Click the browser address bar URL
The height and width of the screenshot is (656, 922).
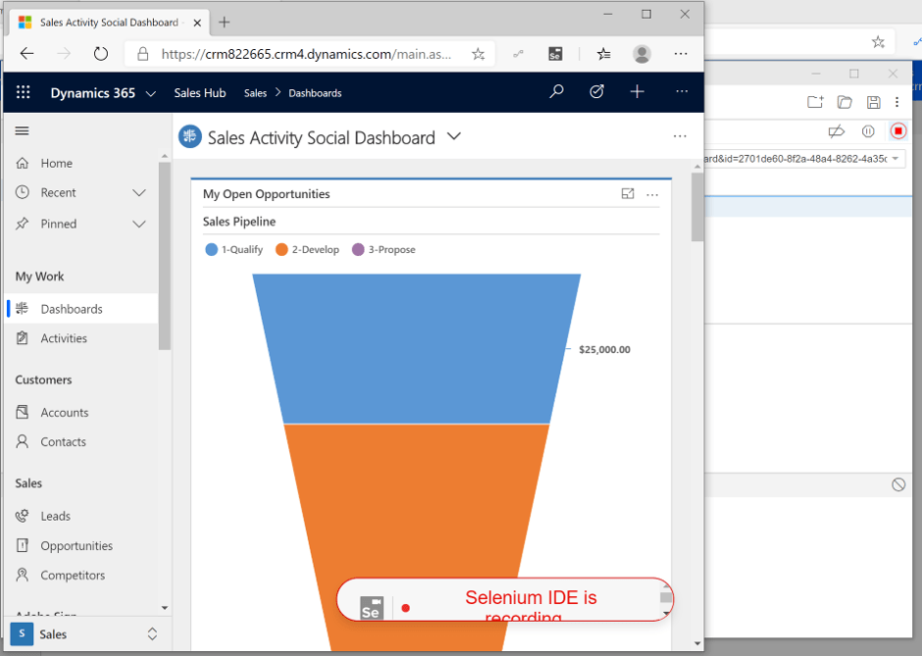tap(306, 54)
